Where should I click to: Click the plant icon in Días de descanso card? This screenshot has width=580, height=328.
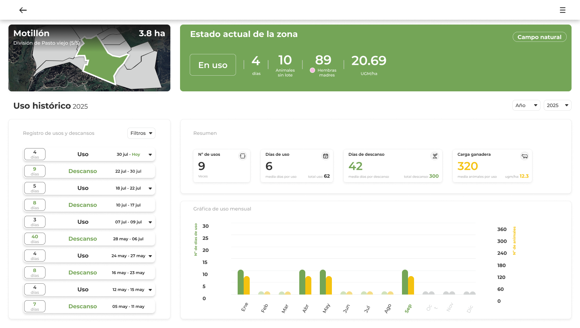(x=435, y=156)
